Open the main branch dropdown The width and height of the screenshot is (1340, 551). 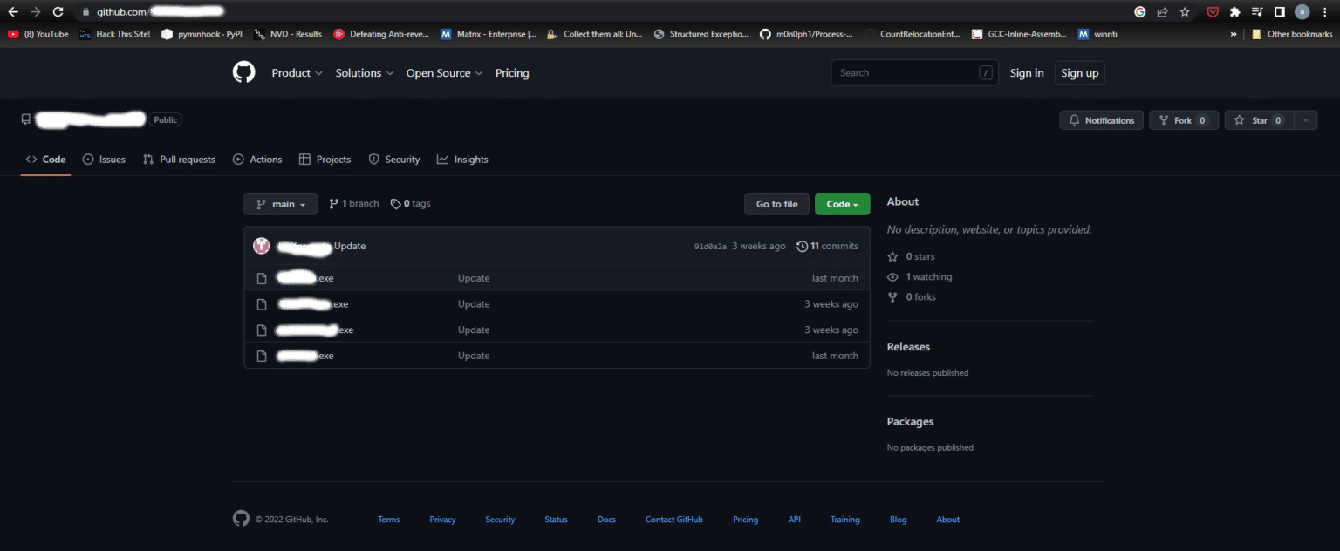[x=280, y=203]
